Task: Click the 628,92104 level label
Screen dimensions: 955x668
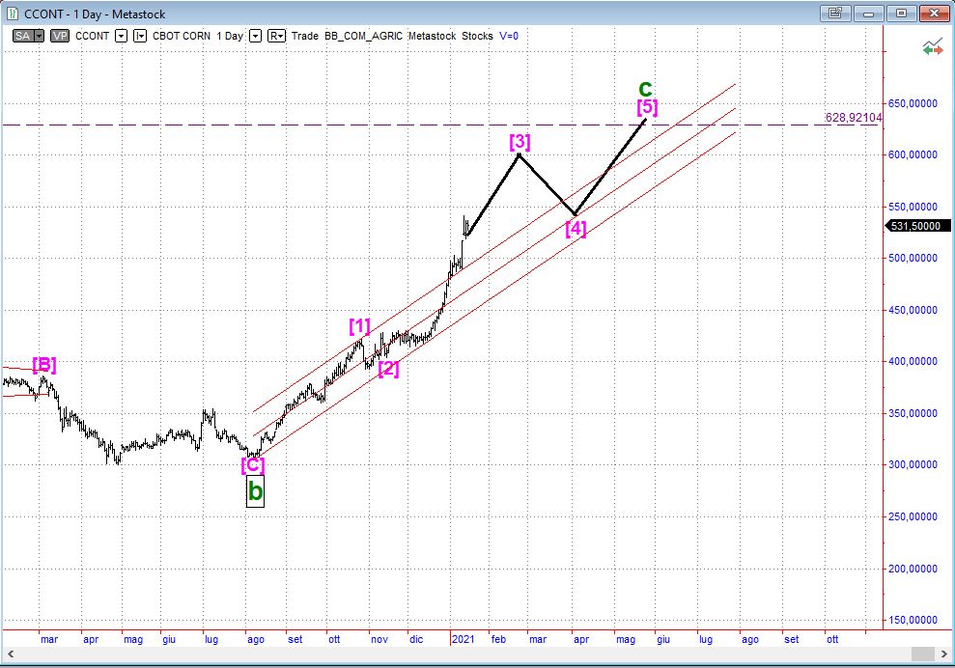Action: point(854,118)
